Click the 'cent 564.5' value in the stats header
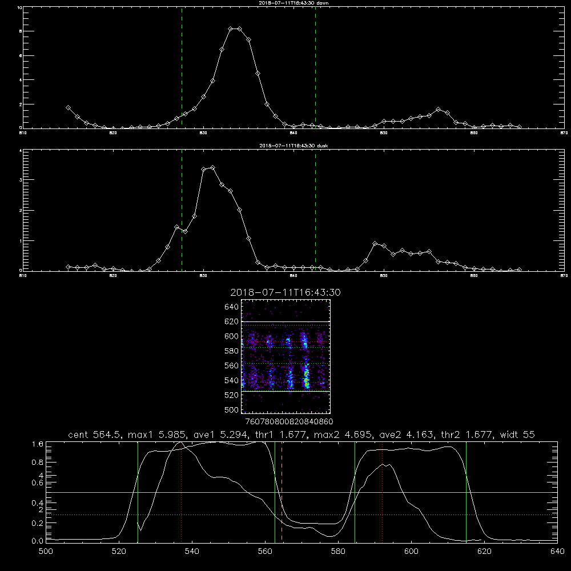Image resolution: width=571 pixels, height=571 pixels. click(x=95, y=435)
